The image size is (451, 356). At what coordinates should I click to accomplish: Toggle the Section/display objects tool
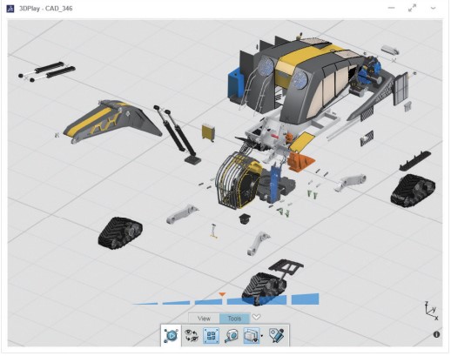coord(252,336)
